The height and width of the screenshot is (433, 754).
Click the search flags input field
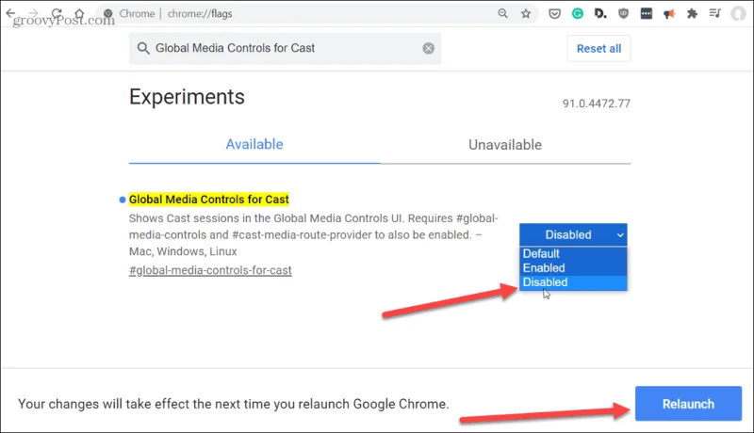pos(287,48)
